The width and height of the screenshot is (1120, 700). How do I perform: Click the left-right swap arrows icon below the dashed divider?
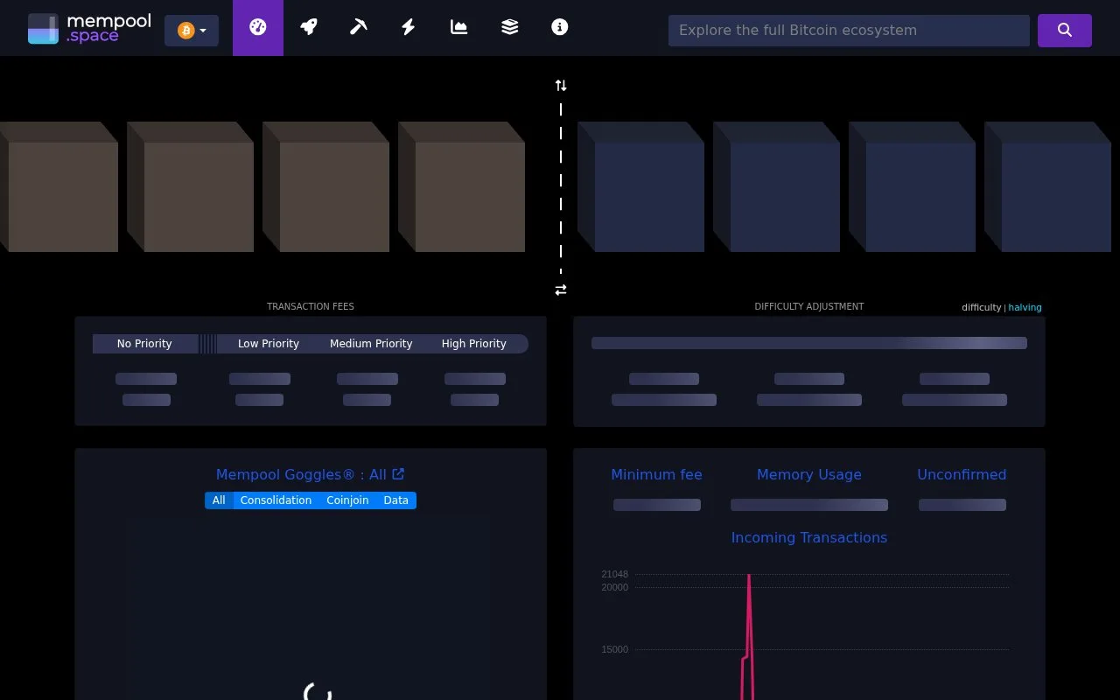coord(561,290)
